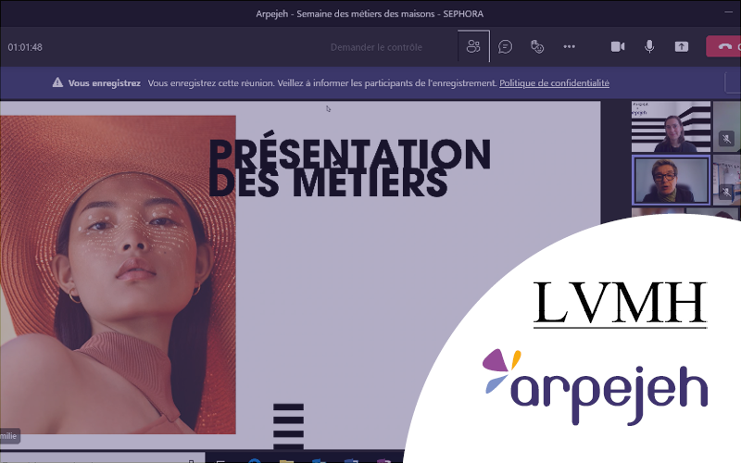Click the recording warning triangle icon
The image size is (741, 463).
(x=58, y=83)
